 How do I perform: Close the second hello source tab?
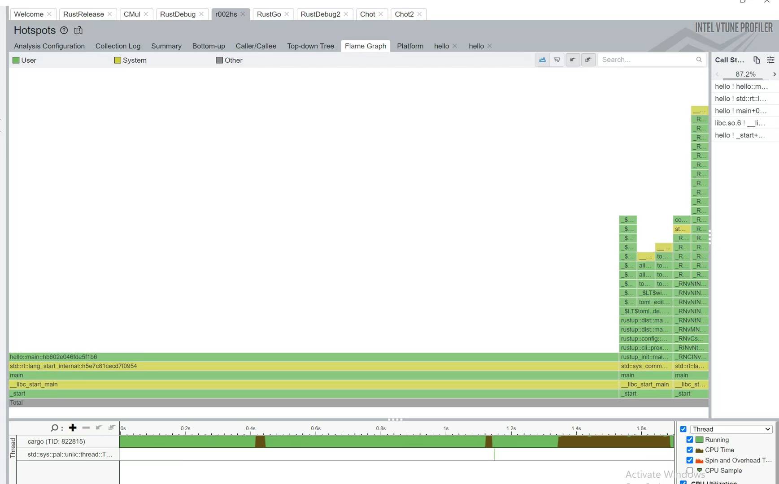pos(490,46)
